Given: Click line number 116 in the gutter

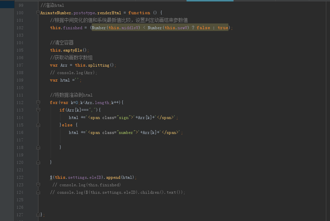Looking at the screenshot, I should pos(20,132).
